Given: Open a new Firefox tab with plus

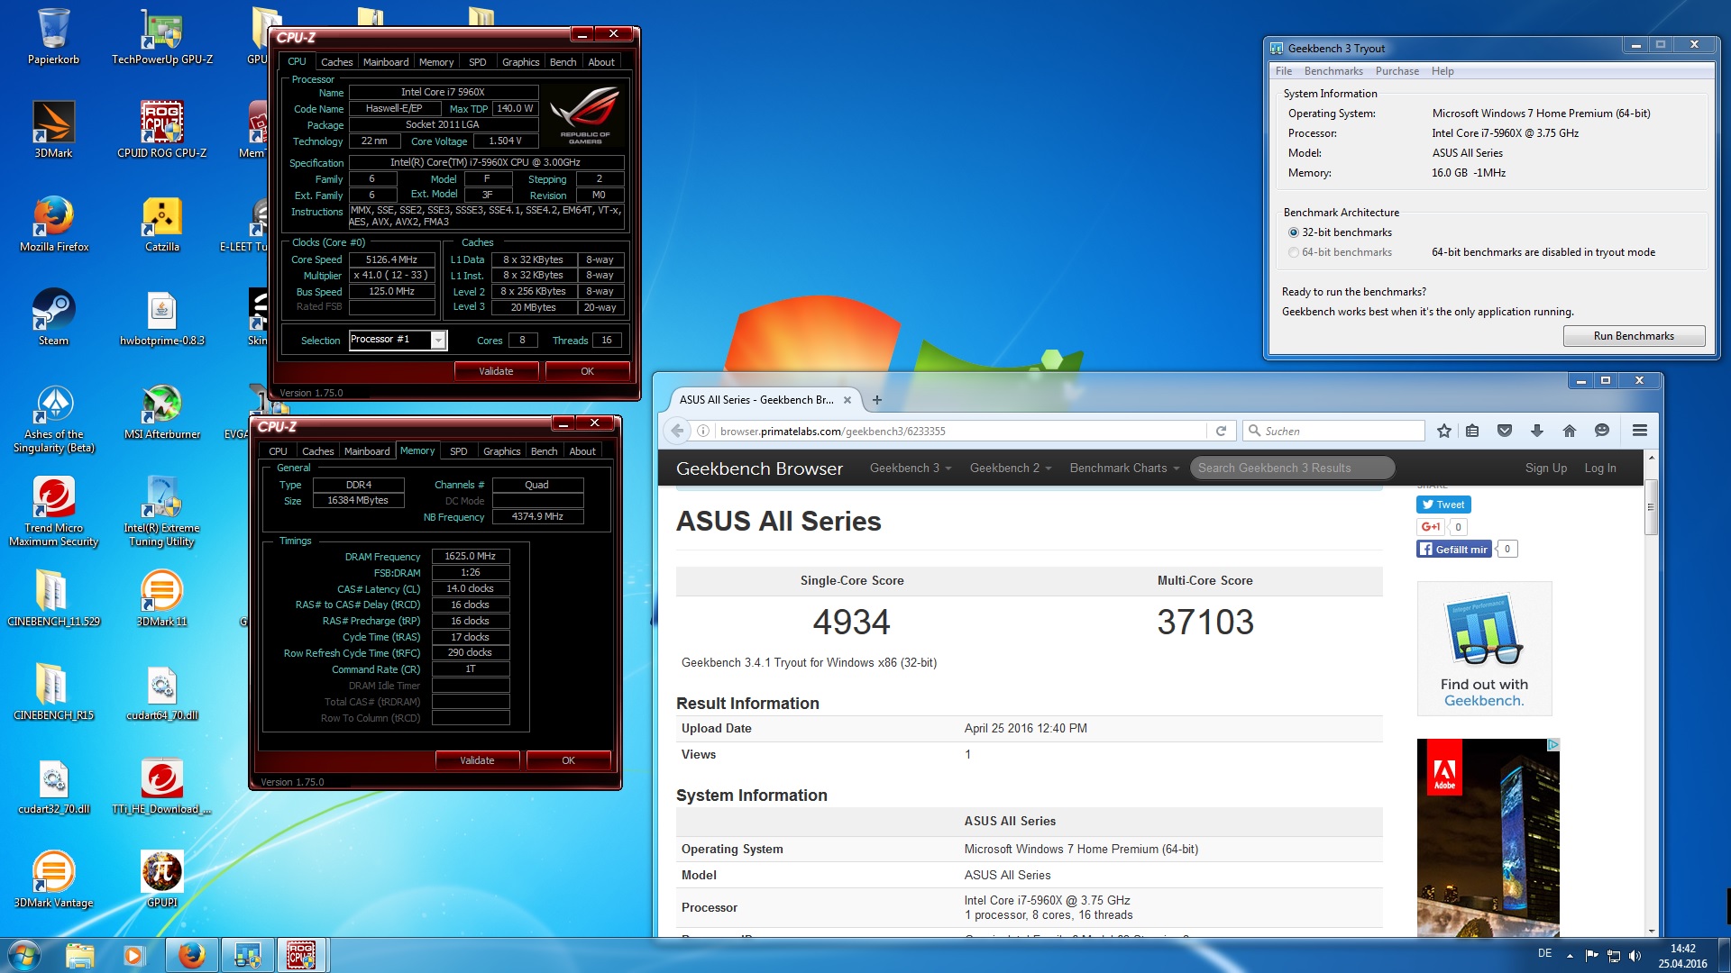Looking at the screenshot, I should tap(877, 400).
